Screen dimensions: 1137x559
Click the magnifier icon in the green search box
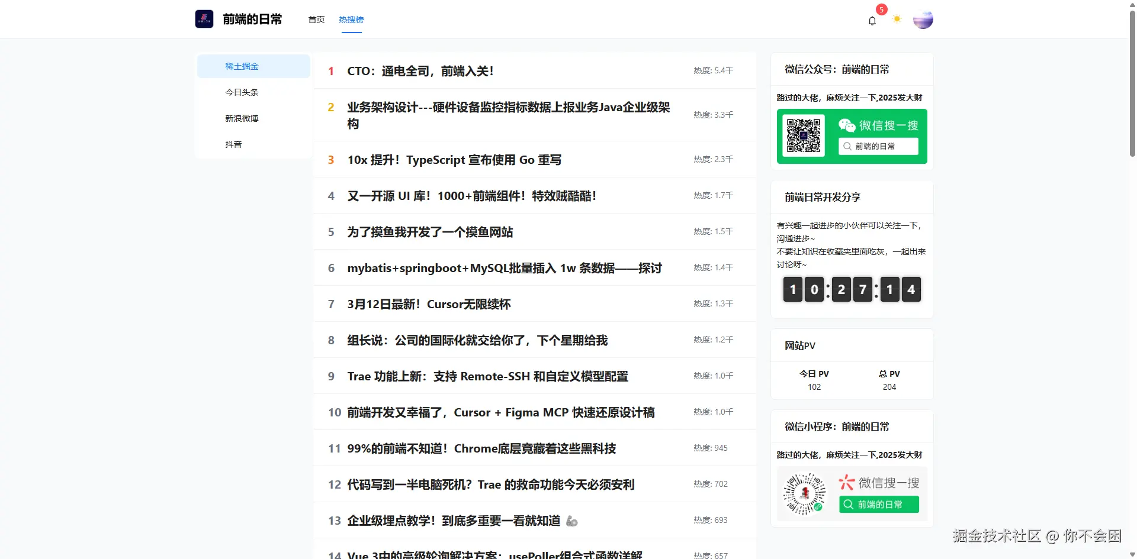click(x=848, y=146)
